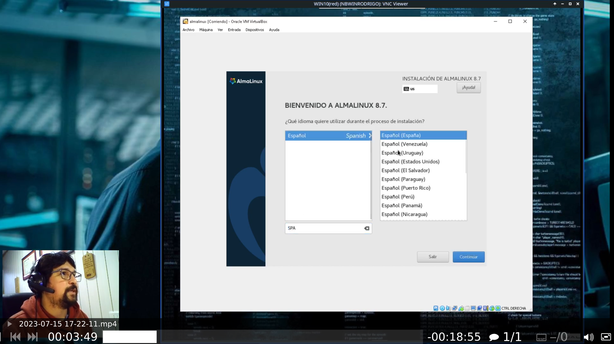614x344 pixels.
Task: Select the Español Spanish language row
Action: (328, 136)
